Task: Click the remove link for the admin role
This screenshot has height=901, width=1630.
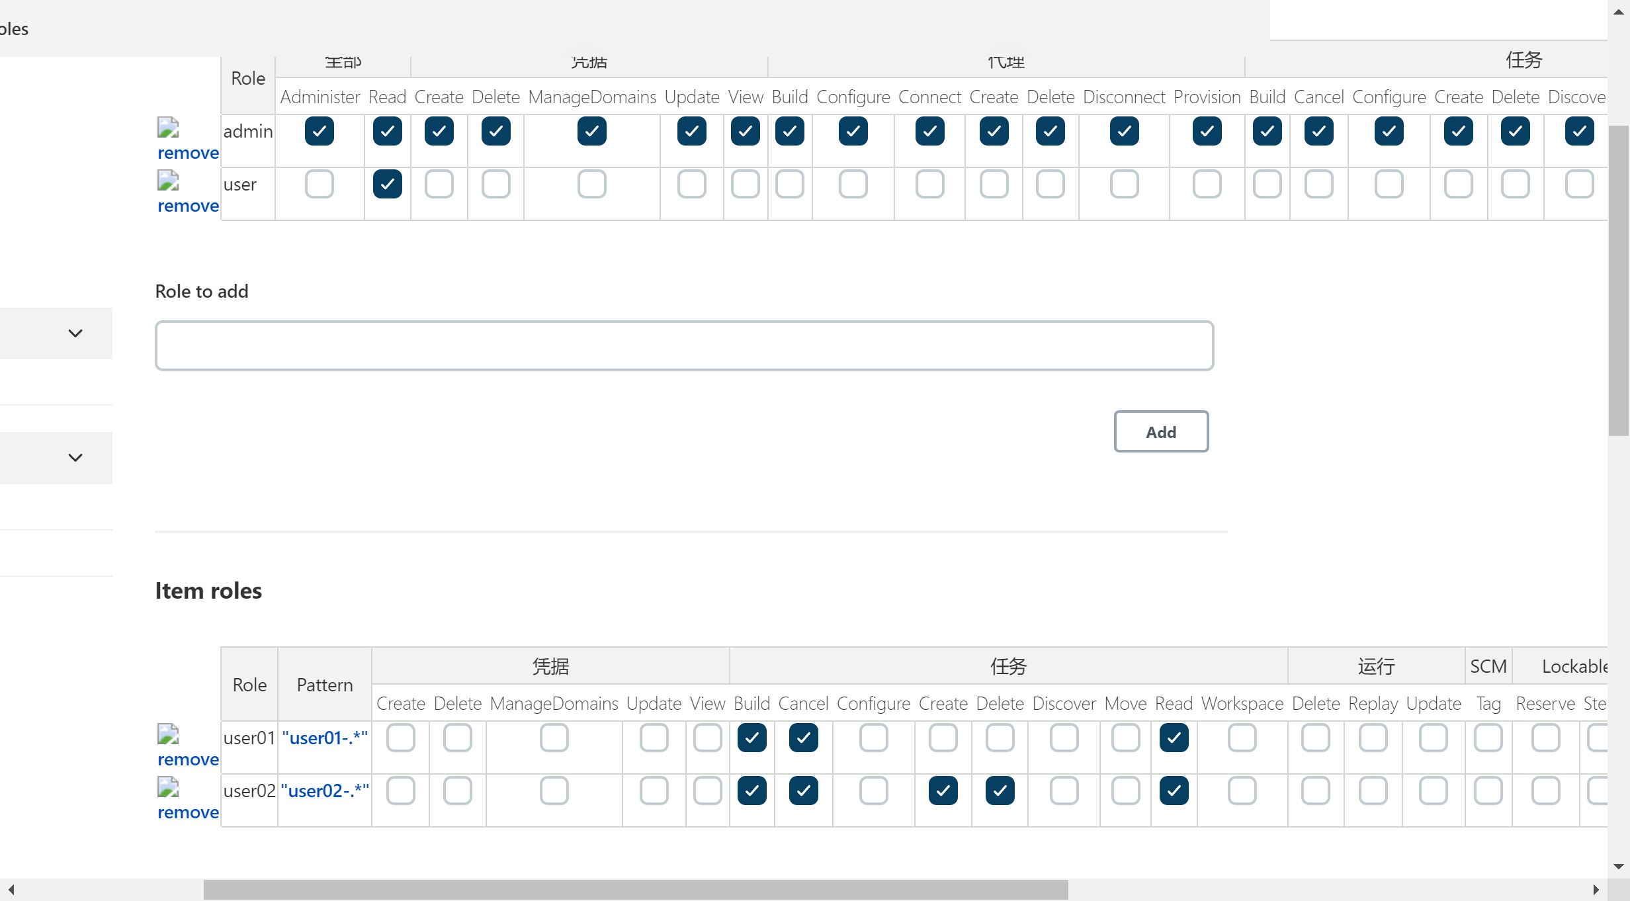Action: coord(188,153)
